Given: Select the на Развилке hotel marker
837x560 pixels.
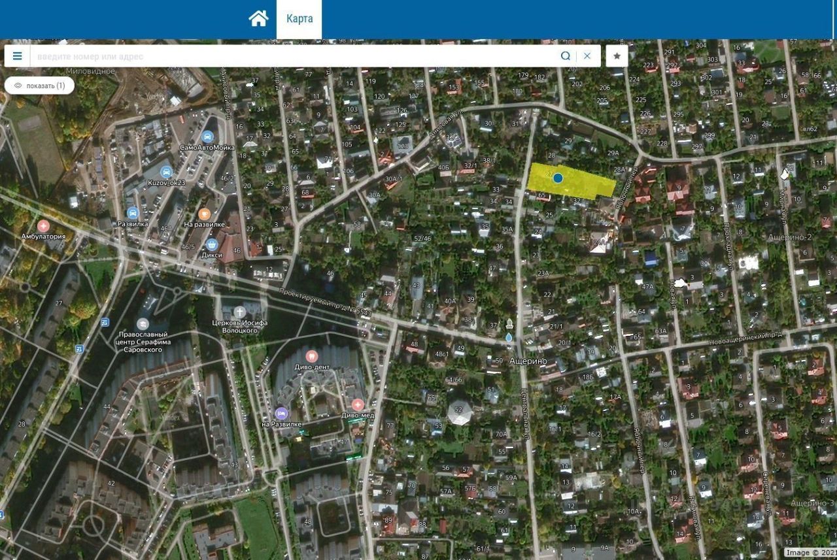Looking at the screenshot, I should pos(281,413).
